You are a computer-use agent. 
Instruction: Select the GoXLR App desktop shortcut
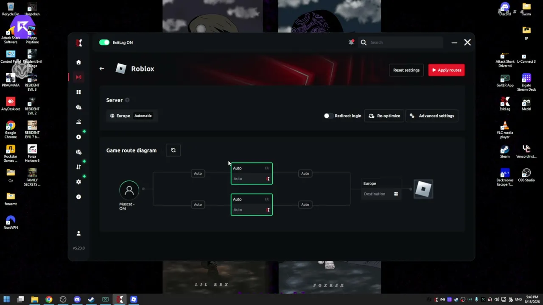[x=505, y=80]
